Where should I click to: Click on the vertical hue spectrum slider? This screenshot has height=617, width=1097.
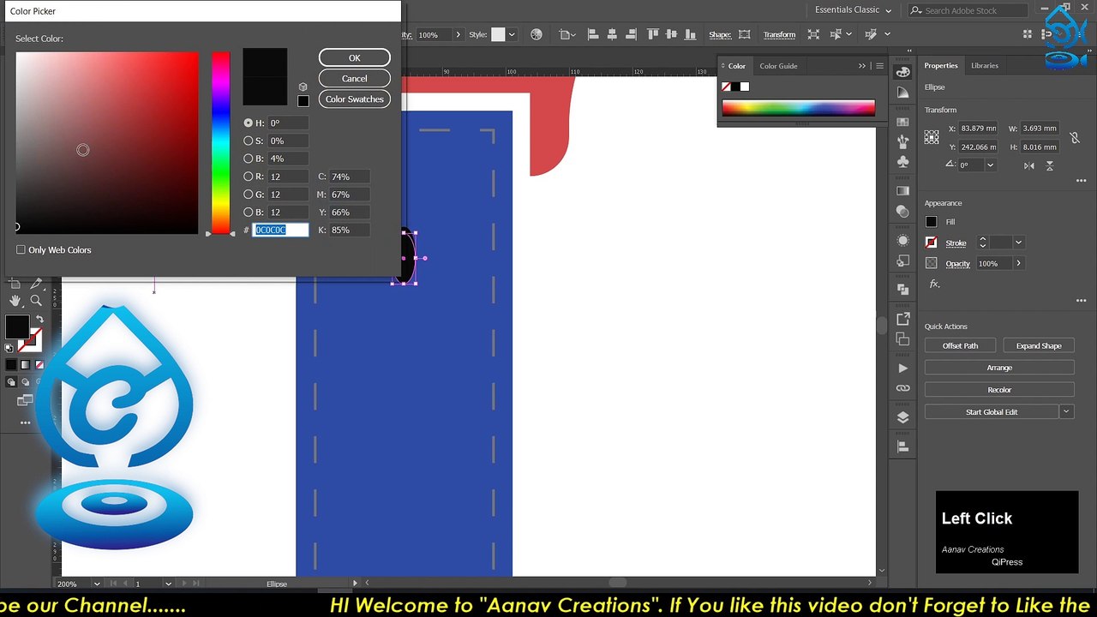point(221,142)
